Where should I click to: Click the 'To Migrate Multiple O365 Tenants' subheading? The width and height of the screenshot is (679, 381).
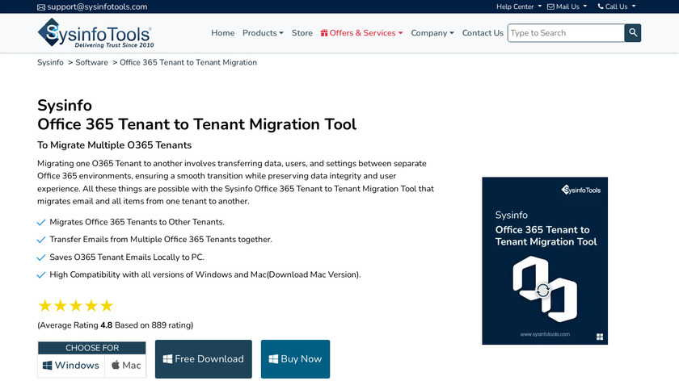114,144
